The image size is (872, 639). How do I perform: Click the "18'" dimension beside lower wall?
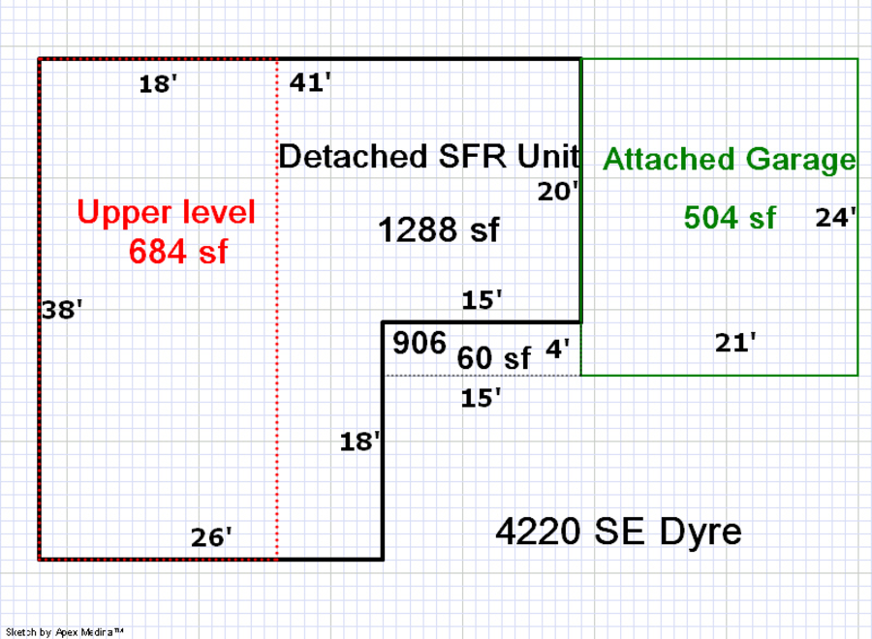360,442
